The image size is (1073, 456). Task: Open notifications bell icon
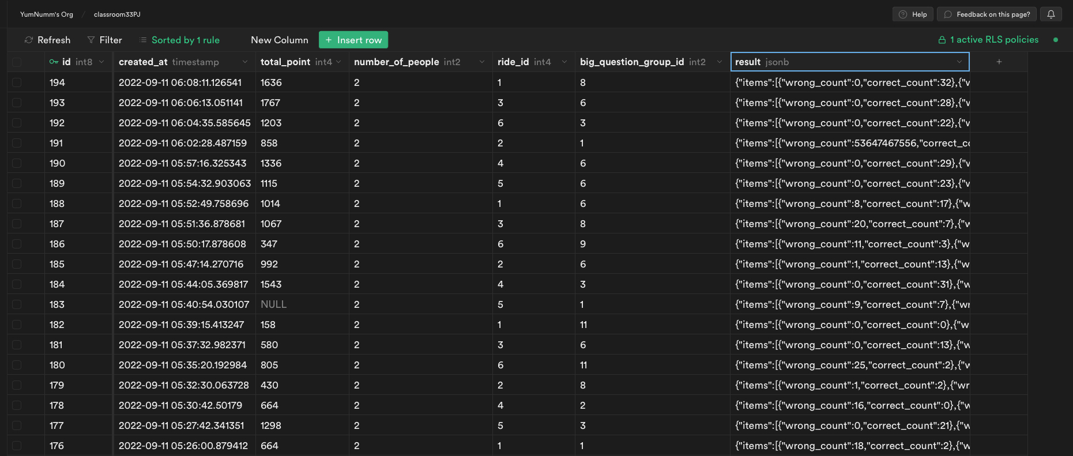pyautogui.click(x=1051, y=14)
